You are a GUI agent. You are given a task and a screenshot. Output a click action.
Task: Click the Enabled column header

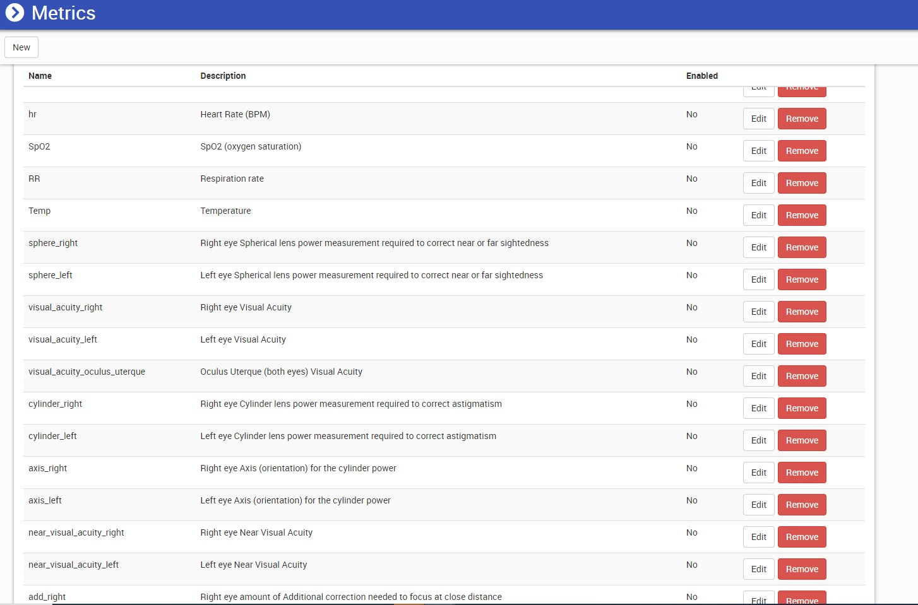click(701, 76)
